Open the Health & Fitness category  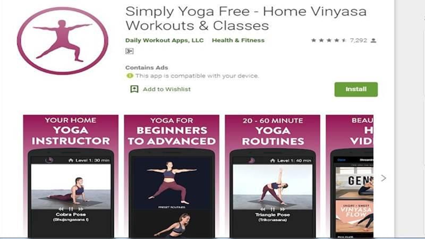(238, 40)
